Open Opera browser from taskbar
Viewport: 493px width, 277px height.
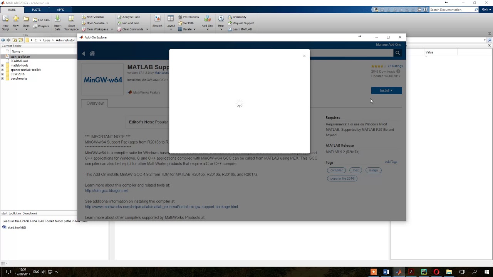point(436,272)
